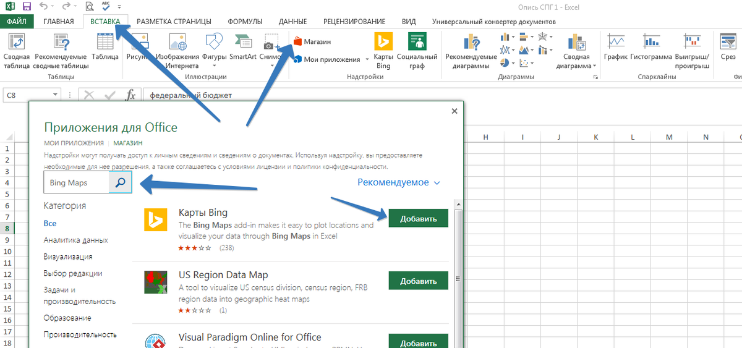The image size is (742, 348).
Task: Switch to the РАЗМЕТКА СТРАНИЦЫ tab
Action: pos(174,22)
